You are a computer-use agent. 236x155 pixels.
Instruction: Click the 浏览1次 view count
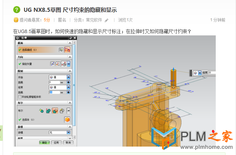click(125, 20)
